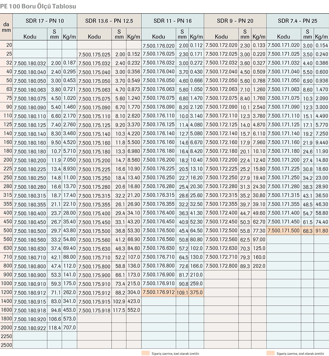Click the 707.0 Kg/m weight value

(69, 328)
